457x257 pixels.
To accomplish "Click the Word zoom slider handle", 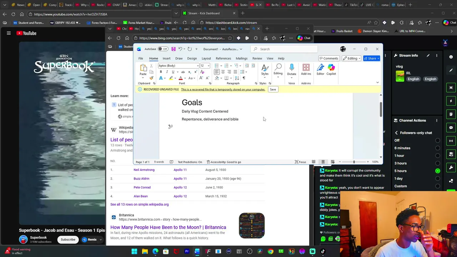I will pyautogui.click(x=354, y=162).
